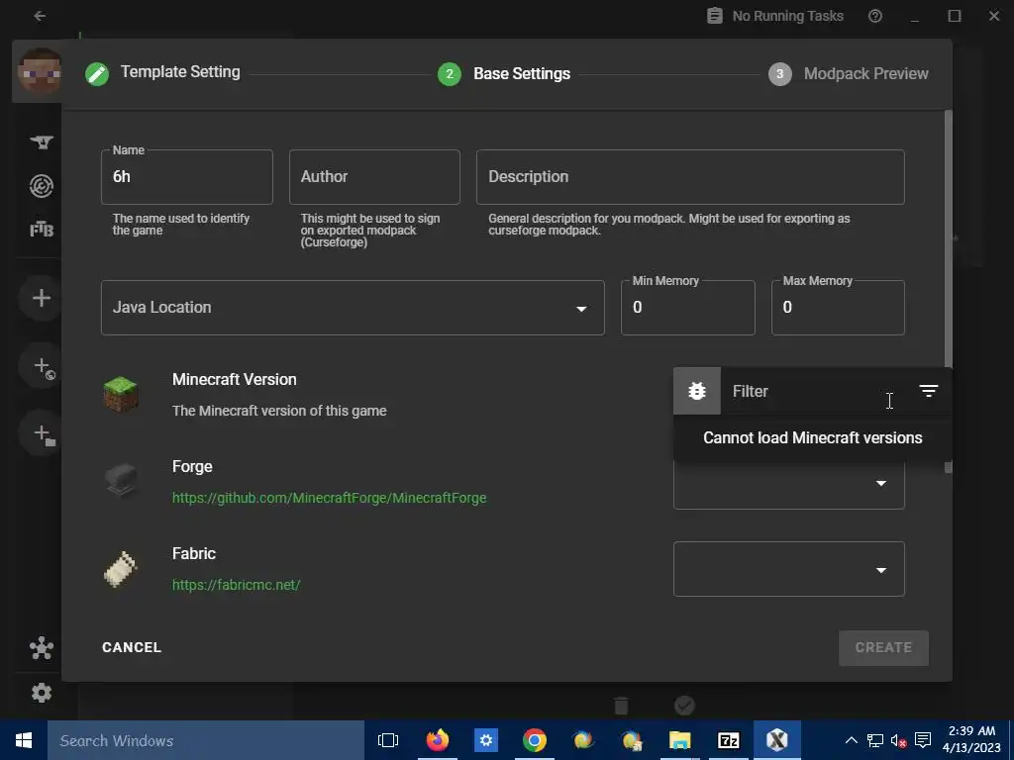Click the trash delete icon behind the dialog
The height and width of the screenshot is (760, 1014).
(621, 705)
